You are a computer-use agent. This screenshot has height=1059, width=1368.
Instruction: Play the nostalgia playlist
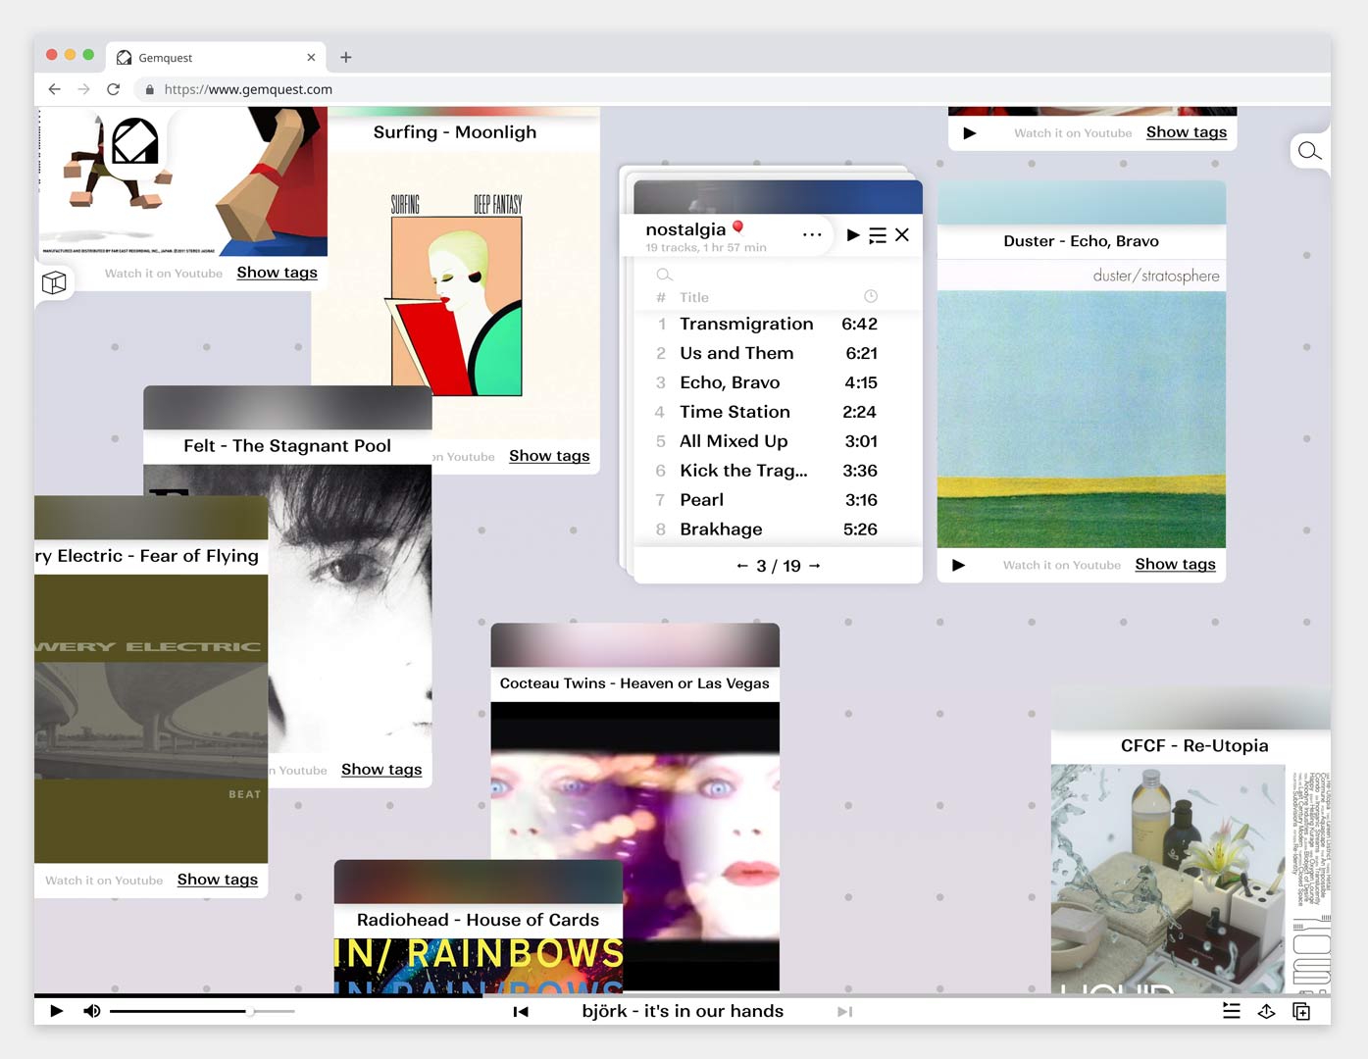coord(852,235)
